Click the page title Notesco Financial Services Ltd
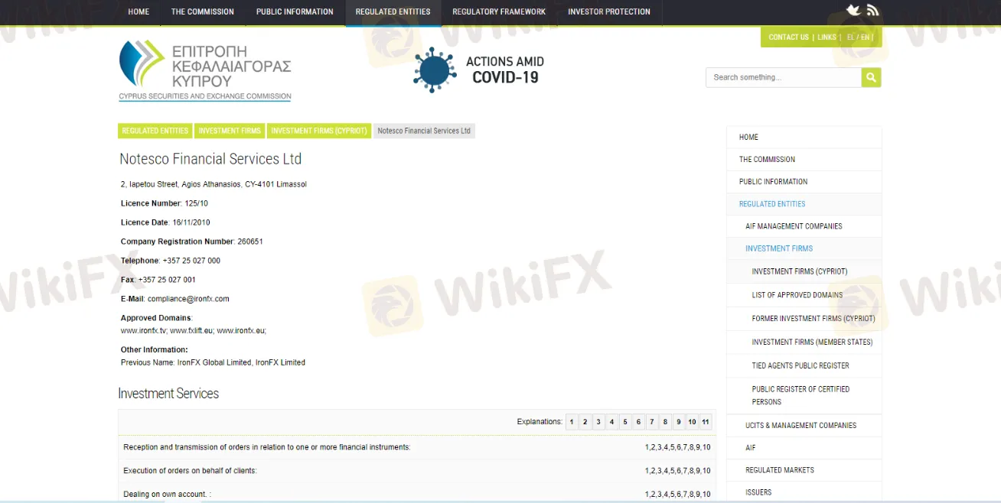This screenshot has height=503, width=1001. 210,159
